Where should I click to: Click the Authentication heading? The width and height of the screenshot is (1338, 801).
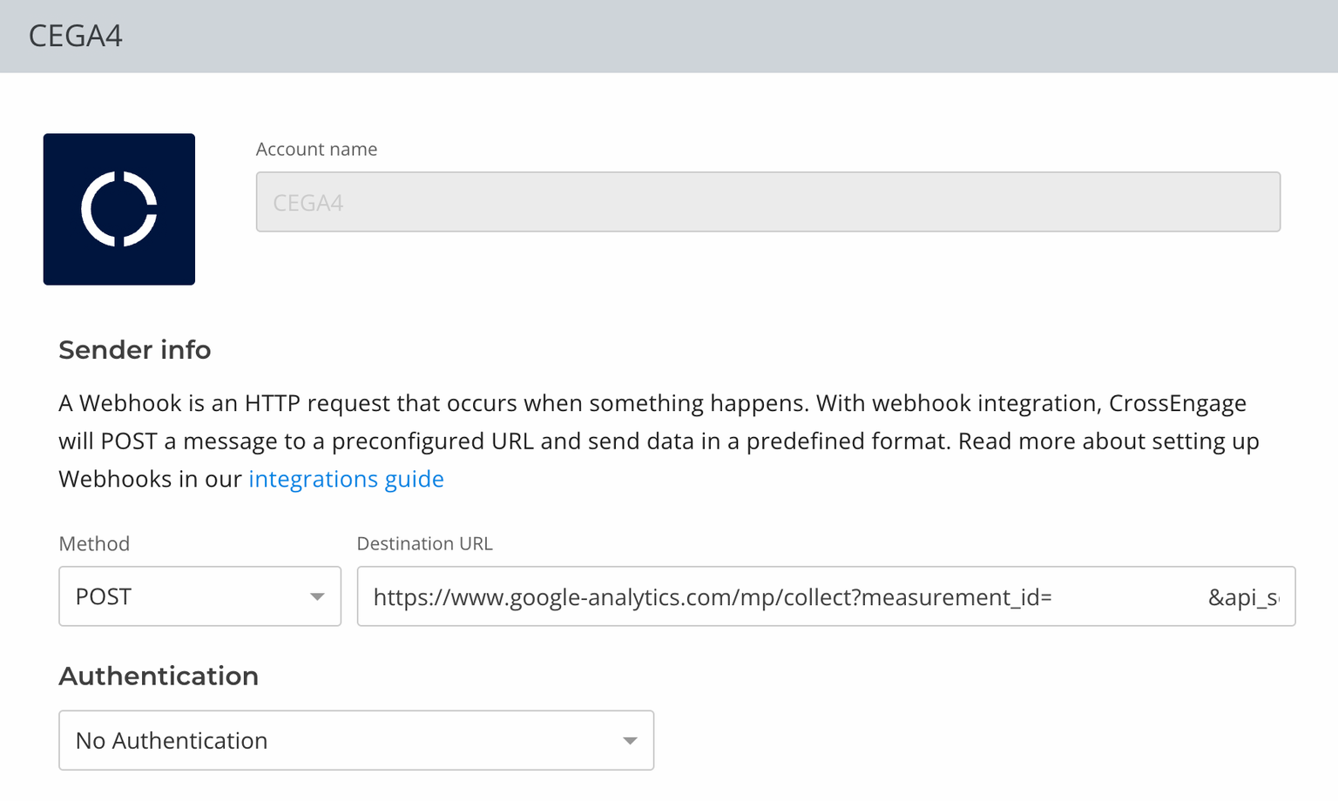pyautogui.click(x=159, y=676)
